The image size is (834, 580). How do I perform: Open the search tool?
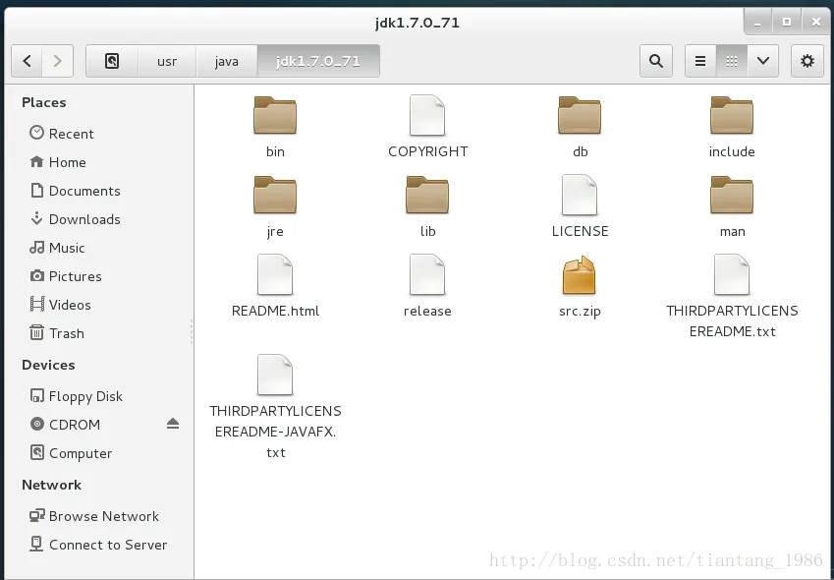(656, 61)
